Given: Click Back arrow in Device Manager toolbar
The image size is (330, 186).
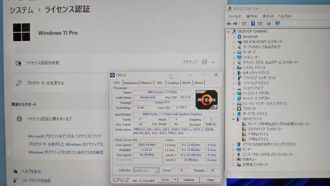Looking at the screenshot, I should (229, 24).
